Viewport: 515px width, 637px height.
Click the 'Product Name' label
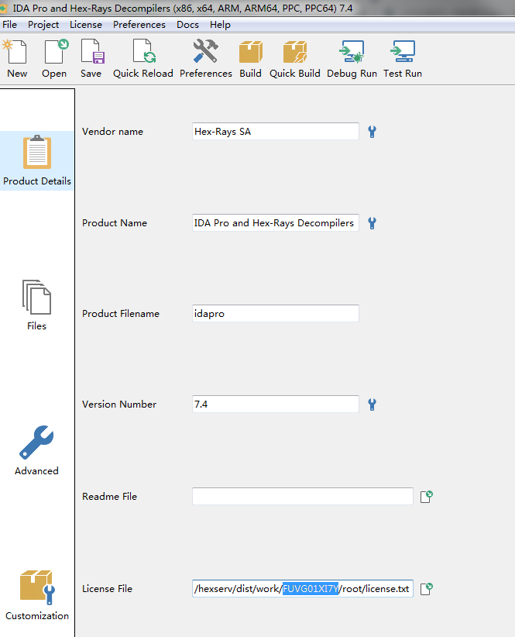coord(115,223)
